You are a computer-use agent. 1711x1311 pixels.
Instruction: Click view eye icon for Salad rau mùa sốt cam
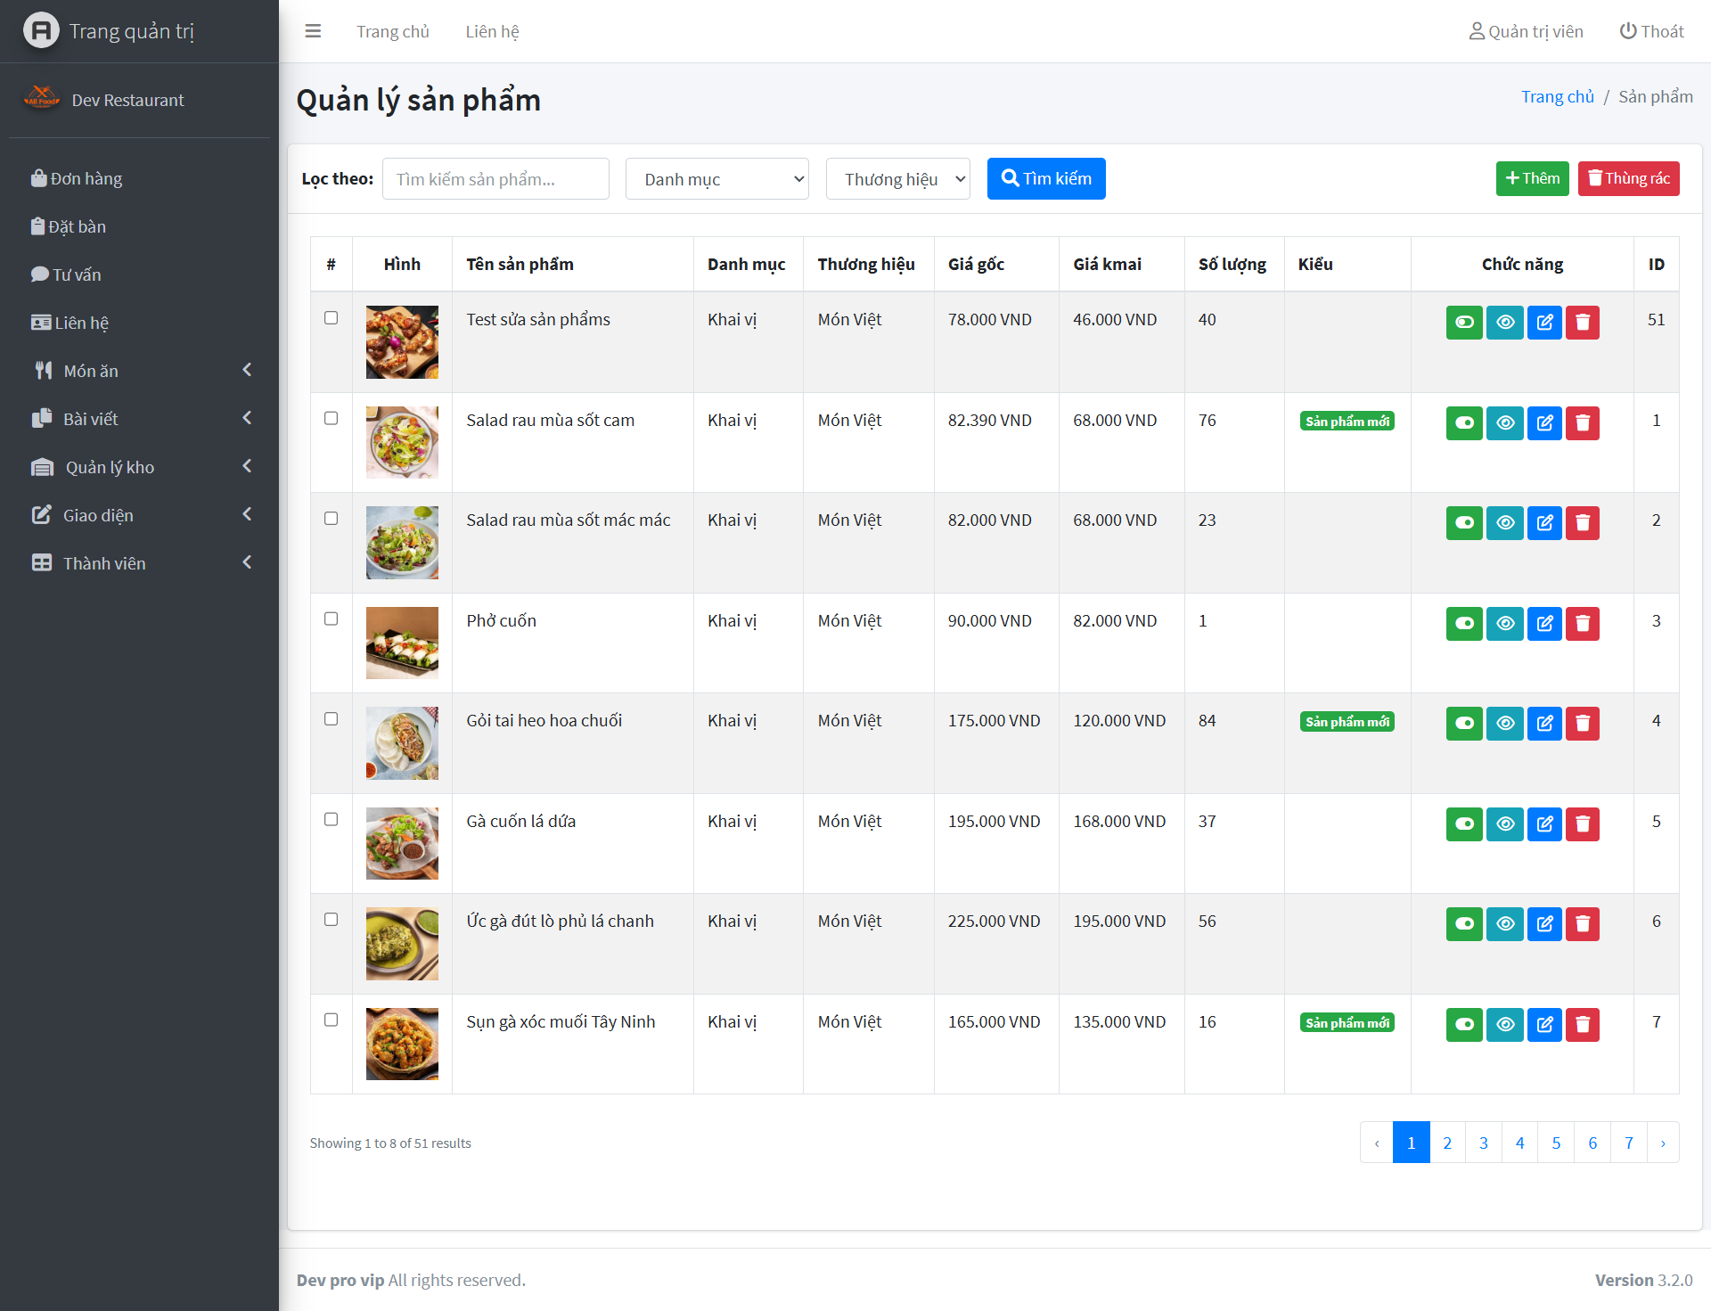pyautogui.click(x=1504, y=422)
